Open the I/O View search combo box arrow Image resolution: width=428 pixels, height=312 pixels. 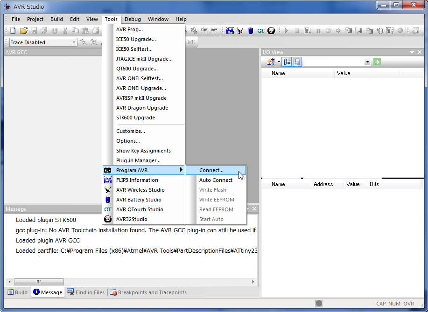tap(367, 62)
